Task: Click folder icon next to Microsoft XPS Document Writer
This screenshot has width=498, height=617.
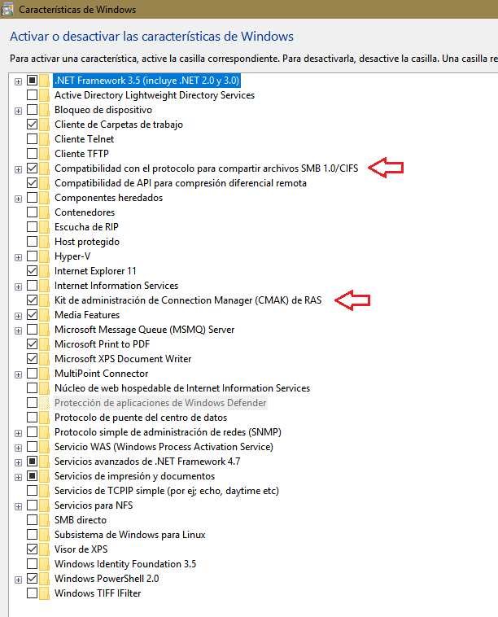Action: pyautogui.click(x=45, y=359)
